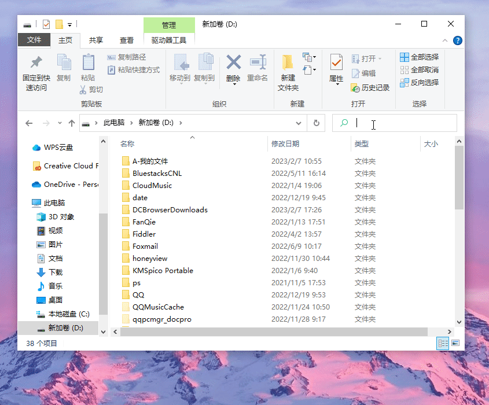Collapse the ribbon with the chevron
Viewport: 489px width, 405px height.
tap(445, 41)
